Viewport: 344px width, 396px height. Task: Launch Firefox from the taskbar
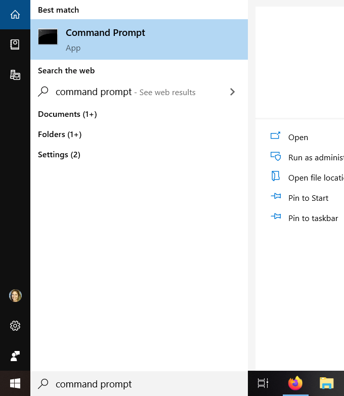295,384
